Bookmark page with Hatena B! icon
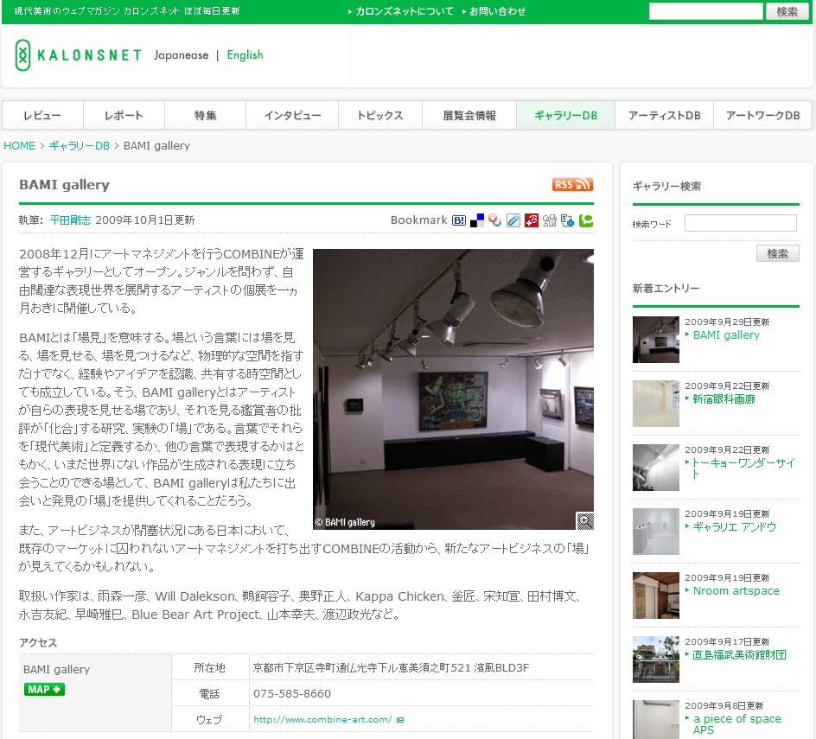816x739 pixels. 459,220
